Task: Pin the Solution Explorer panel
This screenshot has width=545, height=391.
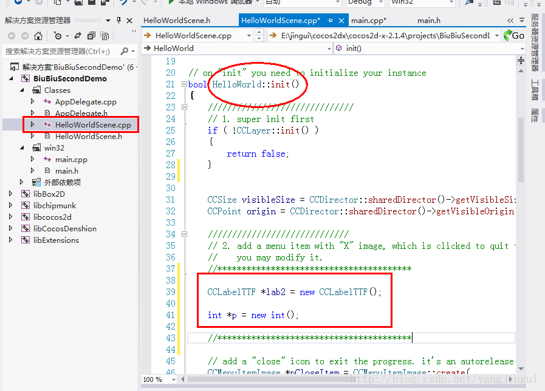Action: [119, 21]
